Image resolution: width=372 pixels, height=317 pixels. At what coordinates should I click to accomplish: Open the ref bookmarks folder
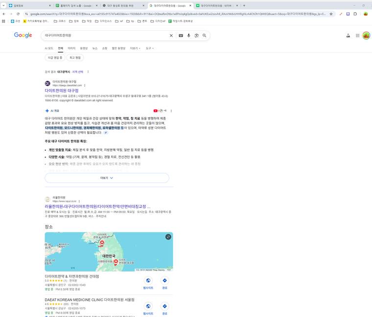[x=119, y=21]
